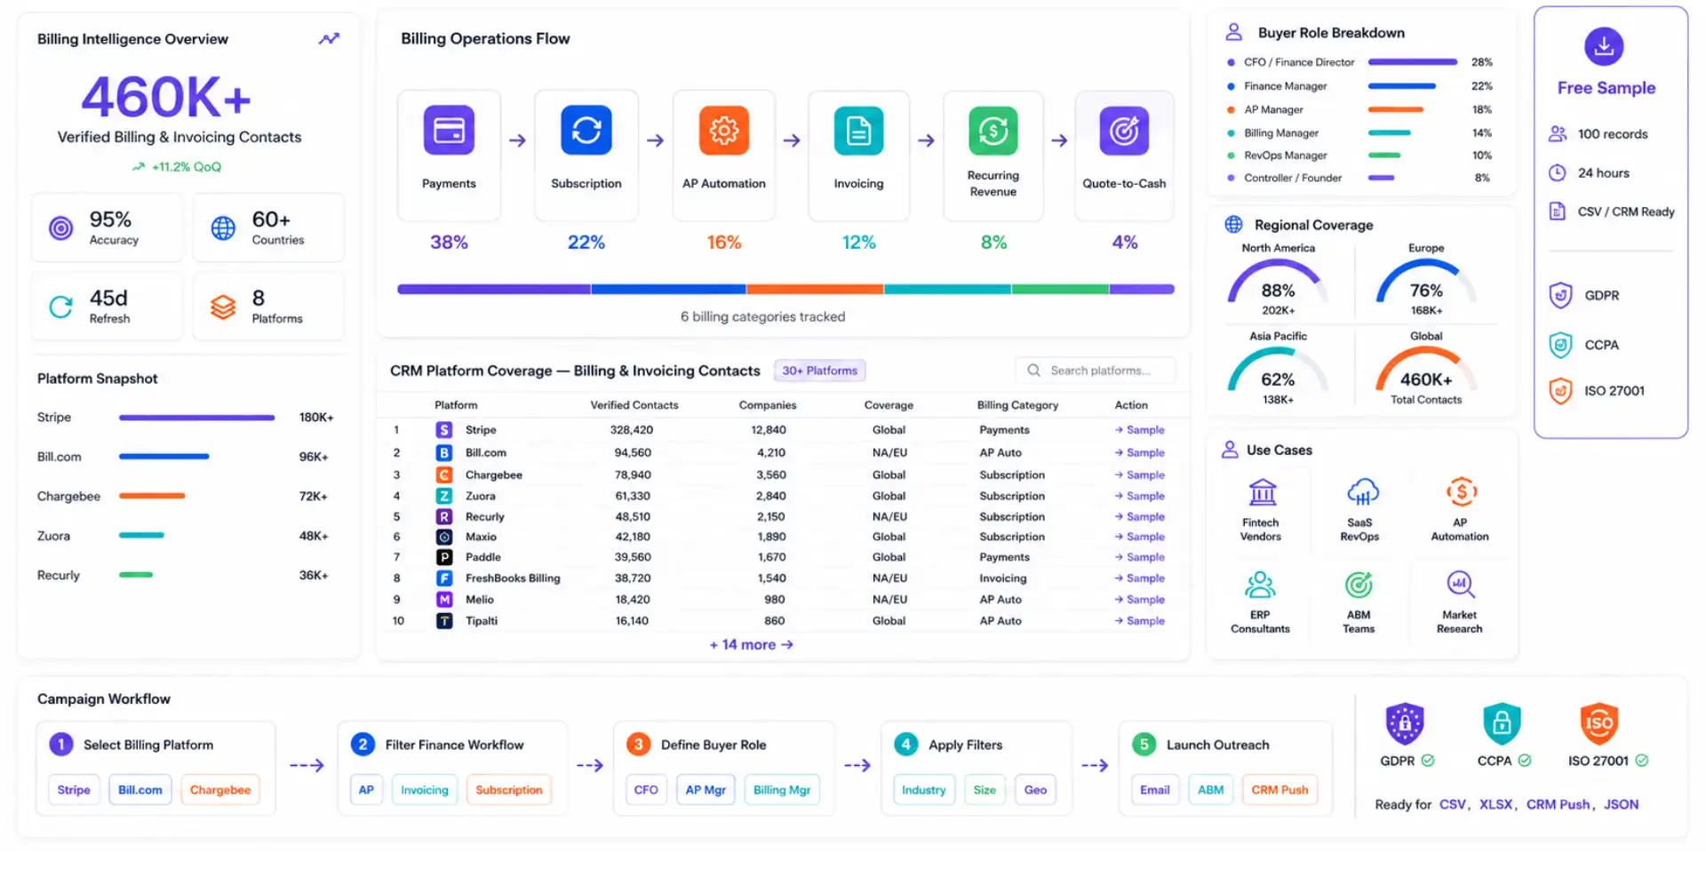
Task: Click the North America 88% gauge
Action: [x=1278, y=283]
